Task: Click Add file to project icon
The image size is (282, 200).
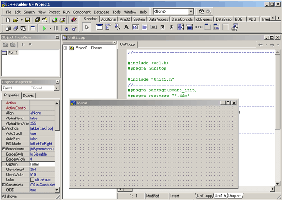Action: pyautogui.click(x=55, y=20)
